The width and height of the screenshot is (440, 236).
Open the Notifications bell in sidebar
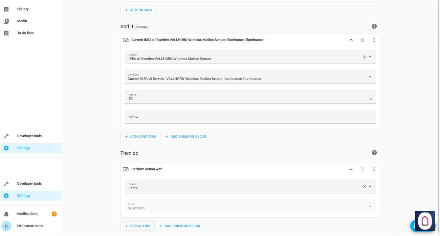coord(6,214)
